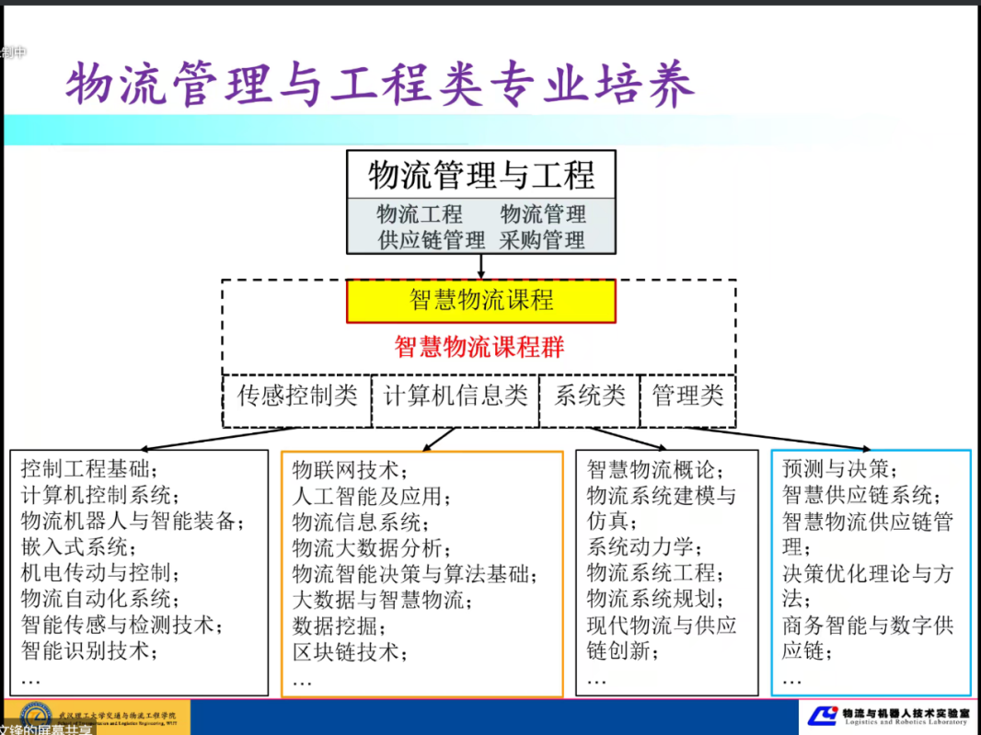
Task: Select the yellow 智慧物流课程 highlighted box
Action: 479,301
